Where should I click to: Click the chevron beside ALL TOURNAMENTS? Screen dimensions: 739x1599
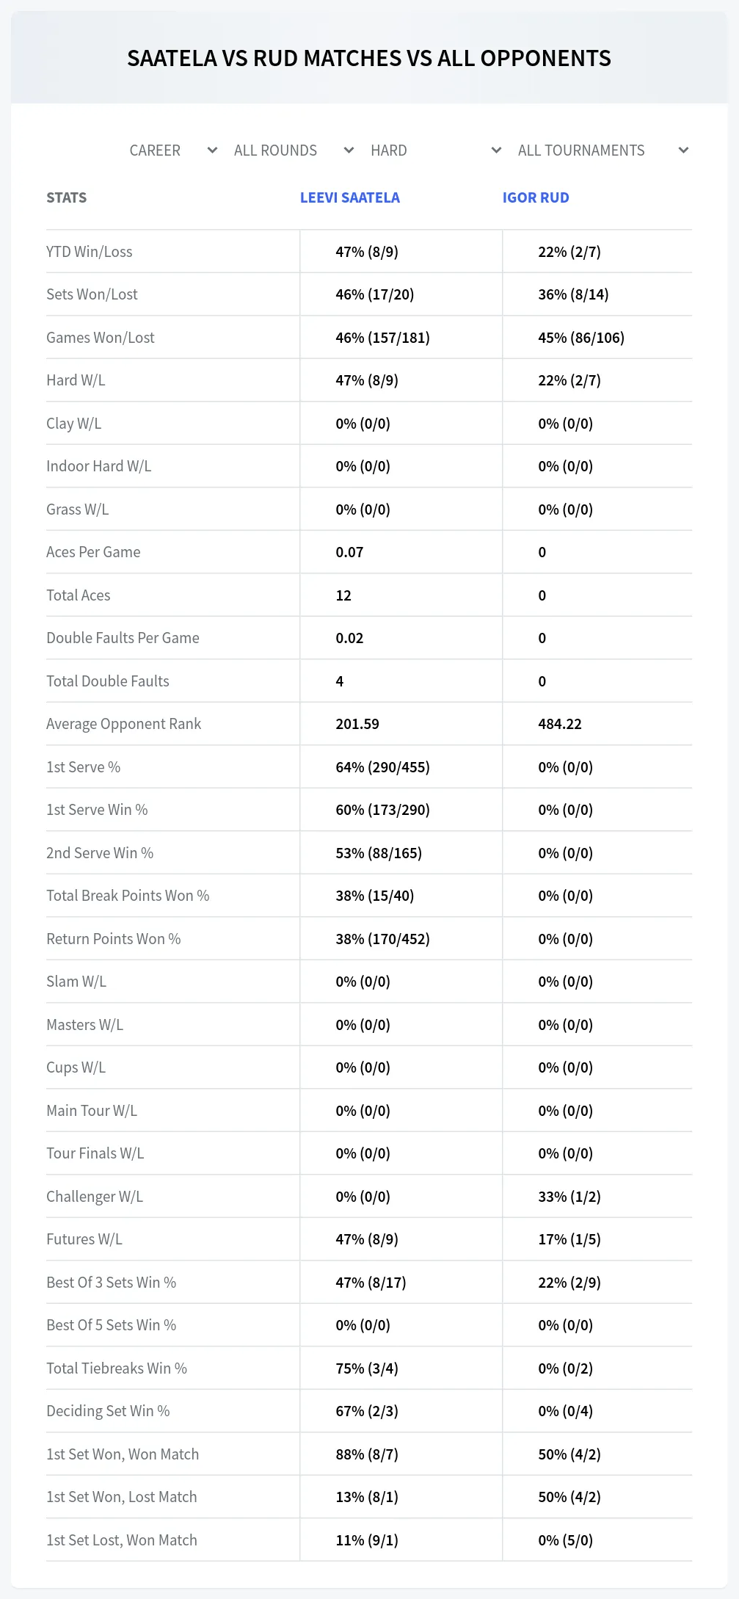tap(683, 151)
